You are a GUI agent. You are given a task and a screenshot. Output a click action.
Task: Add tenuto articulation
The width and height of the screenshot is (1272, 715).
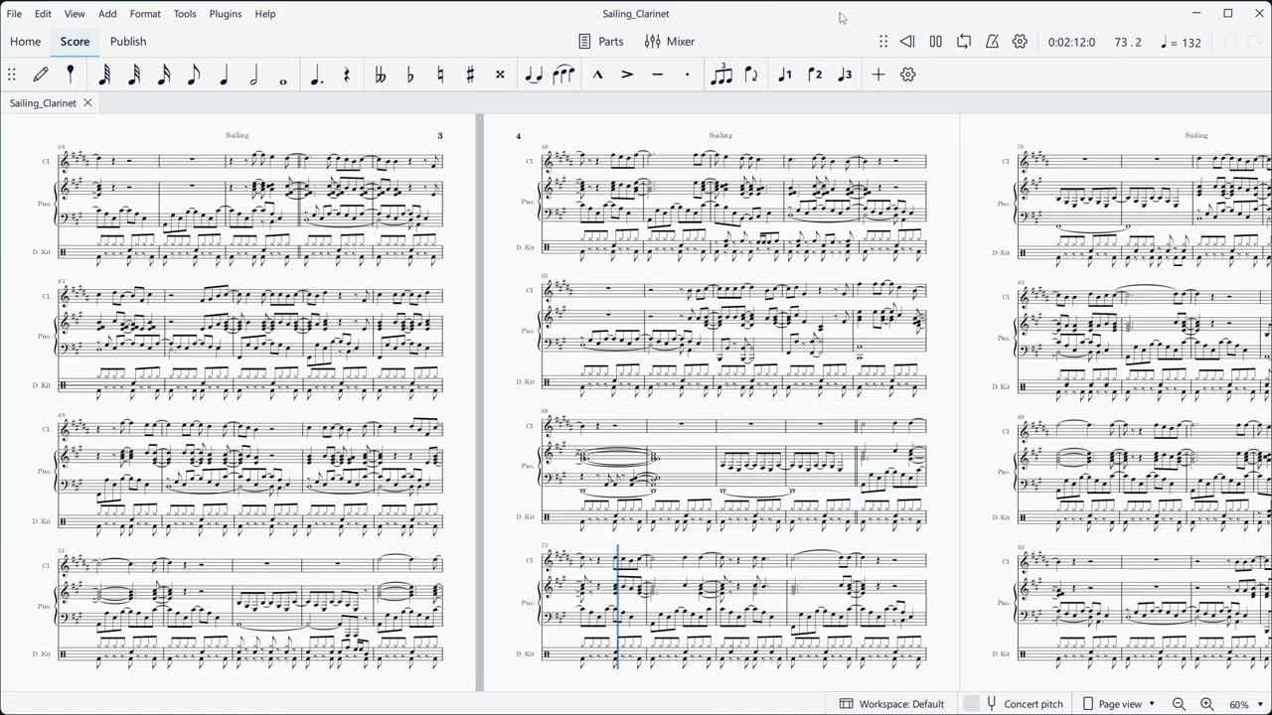click(x=657, y=74)
